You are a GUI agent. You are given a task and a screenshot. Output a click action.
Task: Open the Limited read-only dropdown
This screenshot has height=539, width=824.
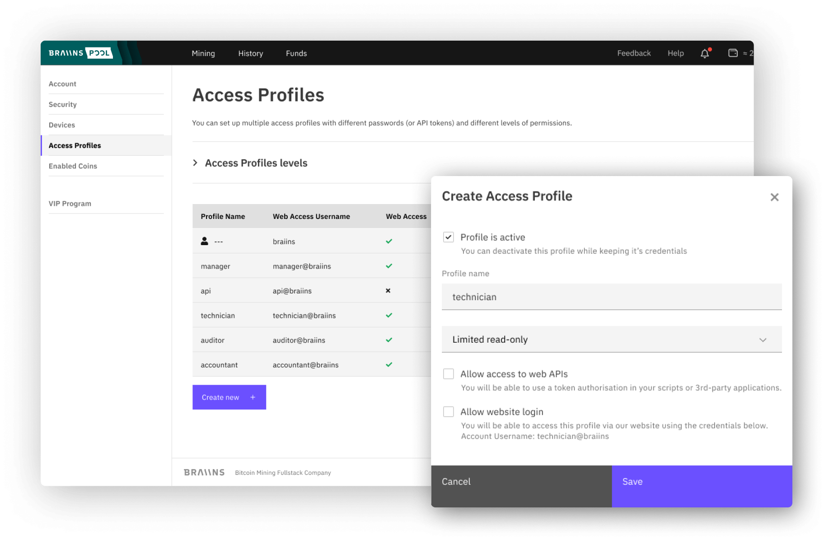[612, 339]
